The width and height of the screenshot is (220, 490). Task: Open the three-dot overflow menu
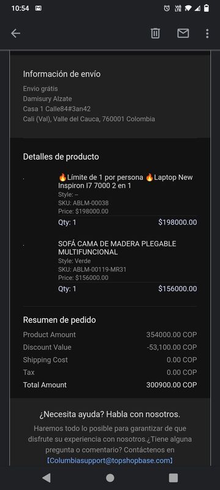click(x=207, y=34)
